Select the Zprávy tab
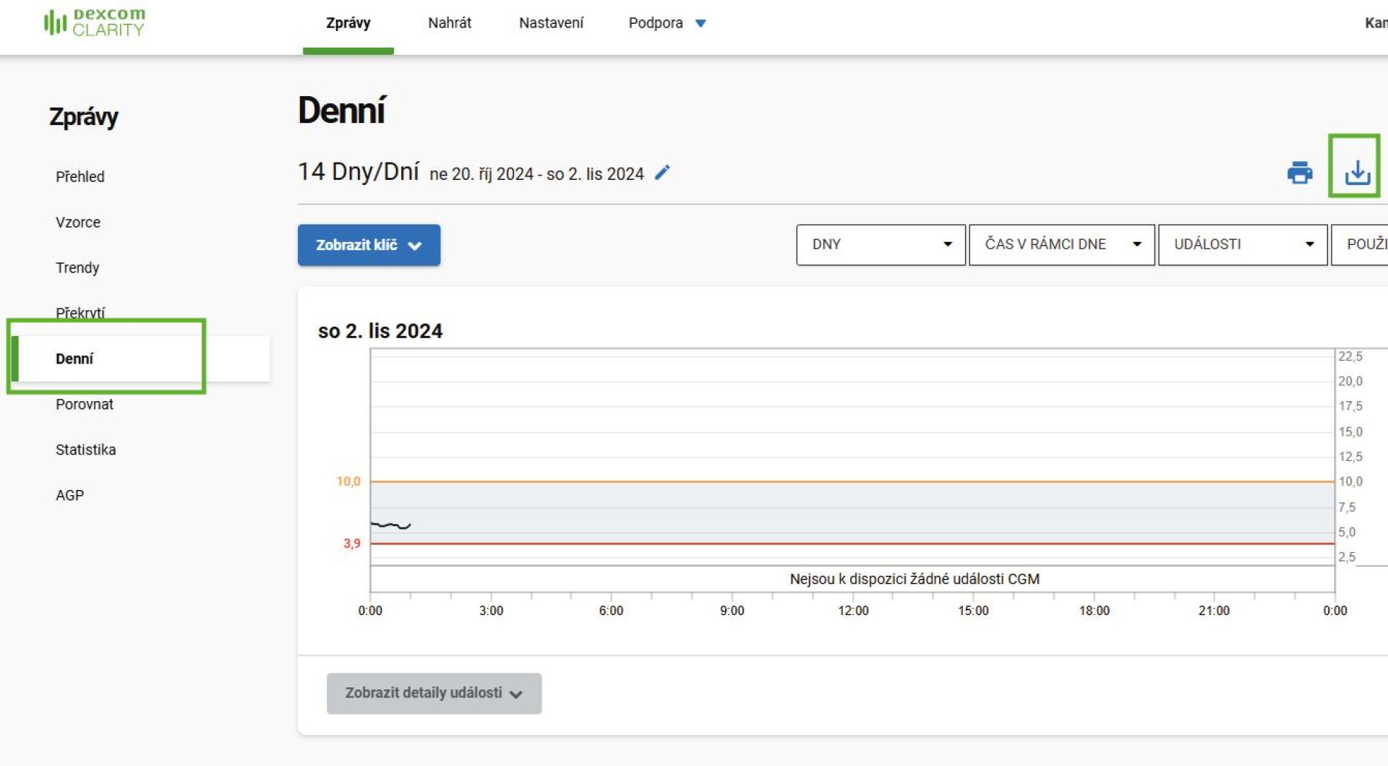Image resolution: width=1388 pixels, height=766 pixels. [348, 23]
